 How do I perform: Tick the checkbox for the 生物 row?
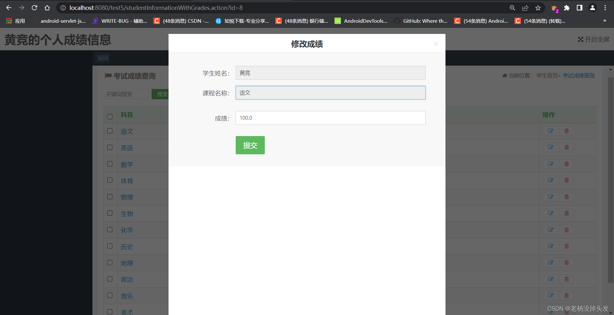click(x=110, y=213)
